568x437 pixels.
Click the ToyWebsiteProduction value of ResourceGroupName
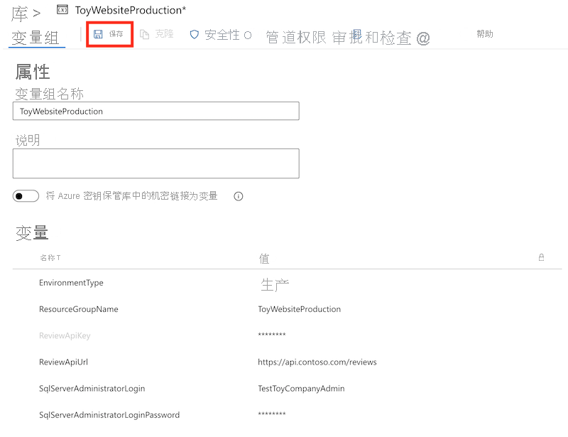click(x=299, y=309)
